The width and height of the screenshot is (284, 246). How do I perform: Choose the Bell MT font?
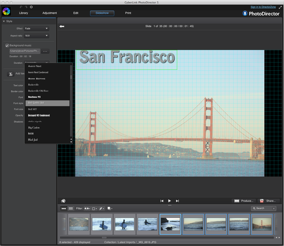47,109
